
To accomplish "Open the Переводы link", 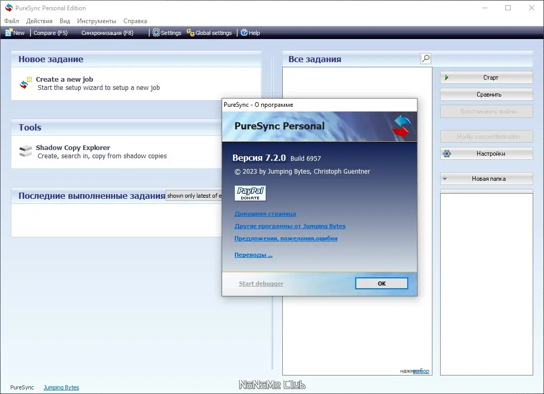I will (x=253, y=255).
